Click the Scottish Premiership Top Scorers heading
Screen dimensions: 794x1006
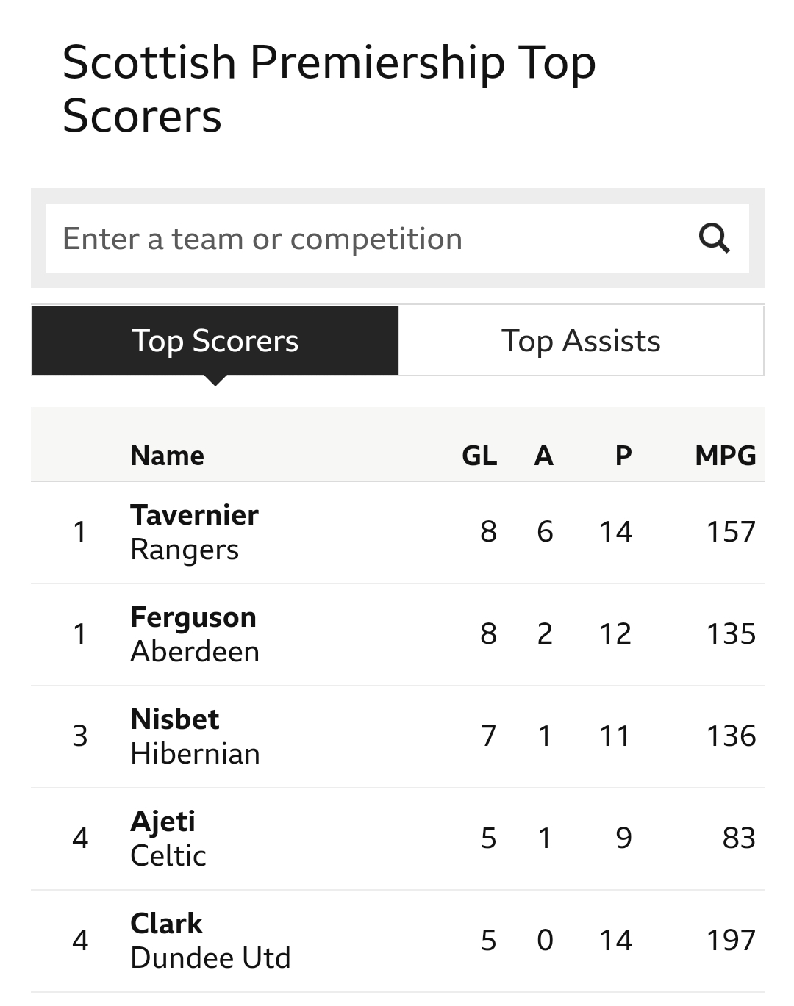click(x=329, y=89)
